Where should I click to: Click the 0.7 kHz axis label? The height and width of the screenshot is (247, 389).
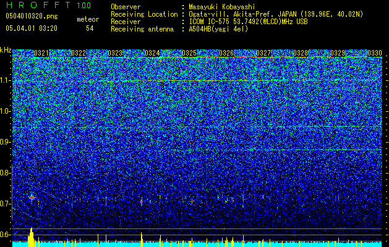click(x=6, y=204)
